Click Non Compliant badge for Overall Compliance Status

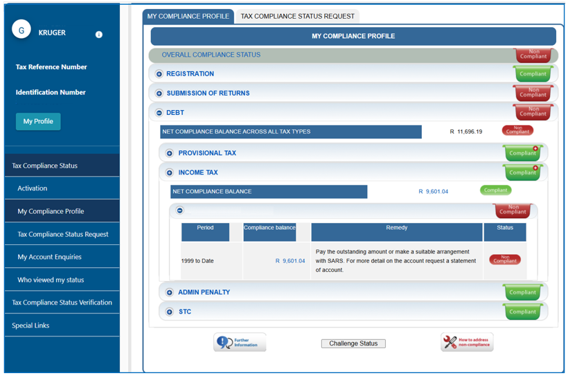(x=533, y=55)
